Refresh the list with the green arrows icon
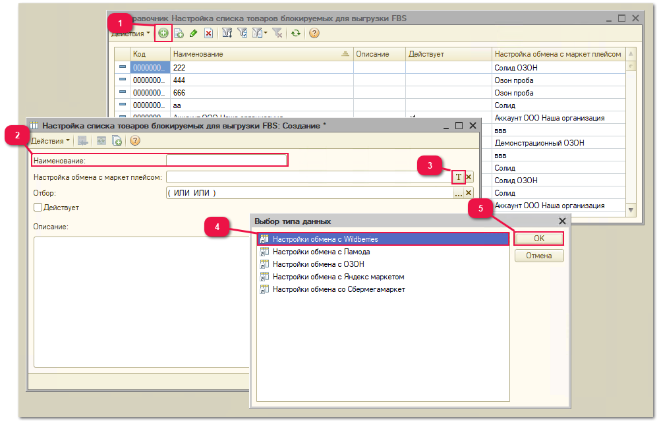Viewport: 659px width, 423px height. click(296, 33)
